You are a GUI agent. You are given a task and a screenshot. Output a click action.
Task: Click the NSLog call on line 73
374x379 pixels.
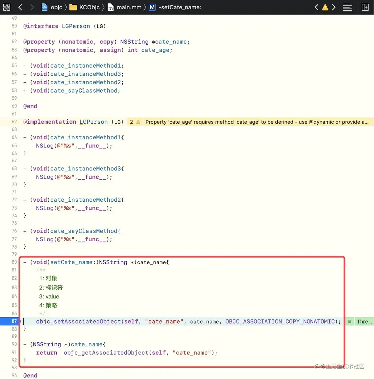[74, 208]
